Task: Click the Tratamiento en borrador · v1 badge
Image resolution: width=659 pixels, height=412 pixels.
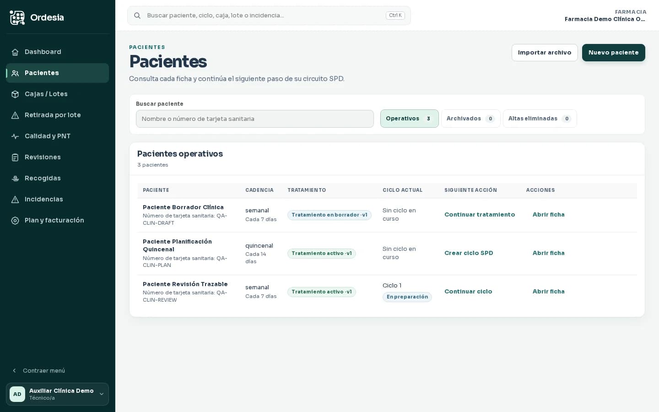Action: (329, 215)
